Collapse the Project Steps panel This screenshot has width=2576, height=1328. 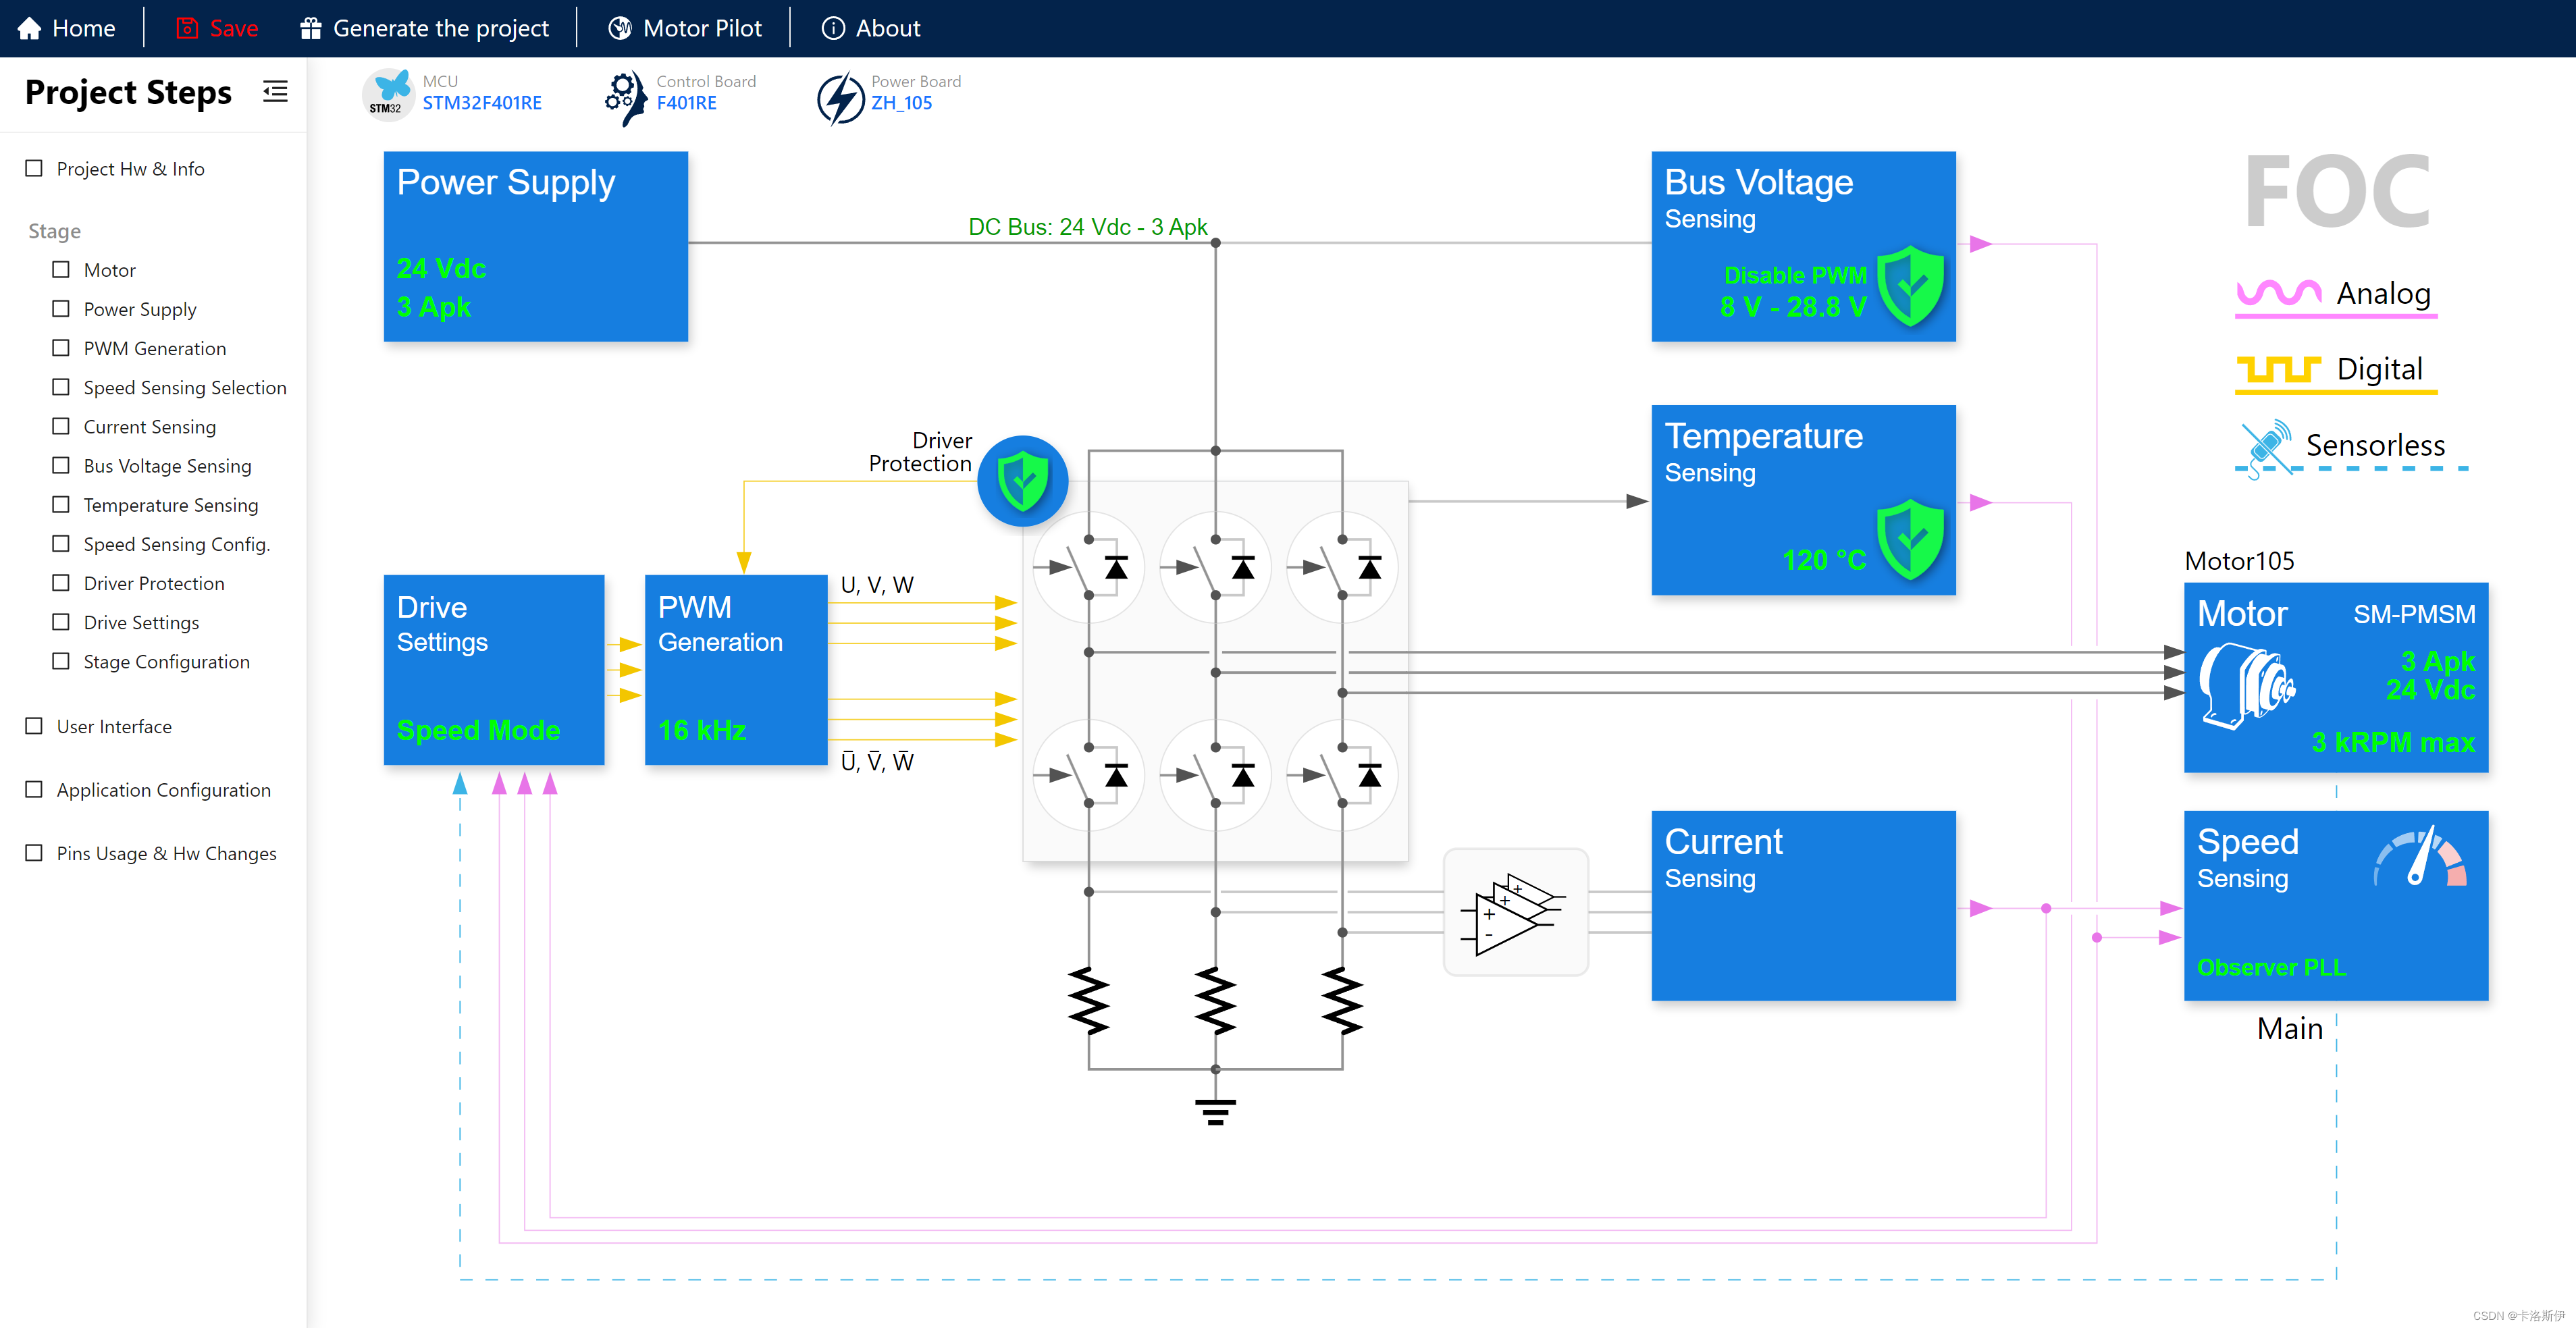coord(275,92)
